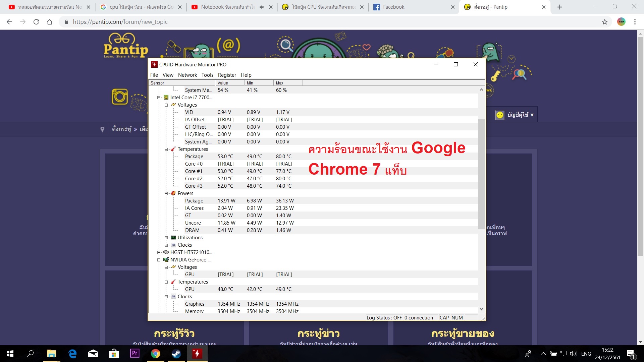This screenshot has width=644, height=362.
Task: Click the CPUID Hardware Monitor title bar icon
Action: [x=154, y=64]
